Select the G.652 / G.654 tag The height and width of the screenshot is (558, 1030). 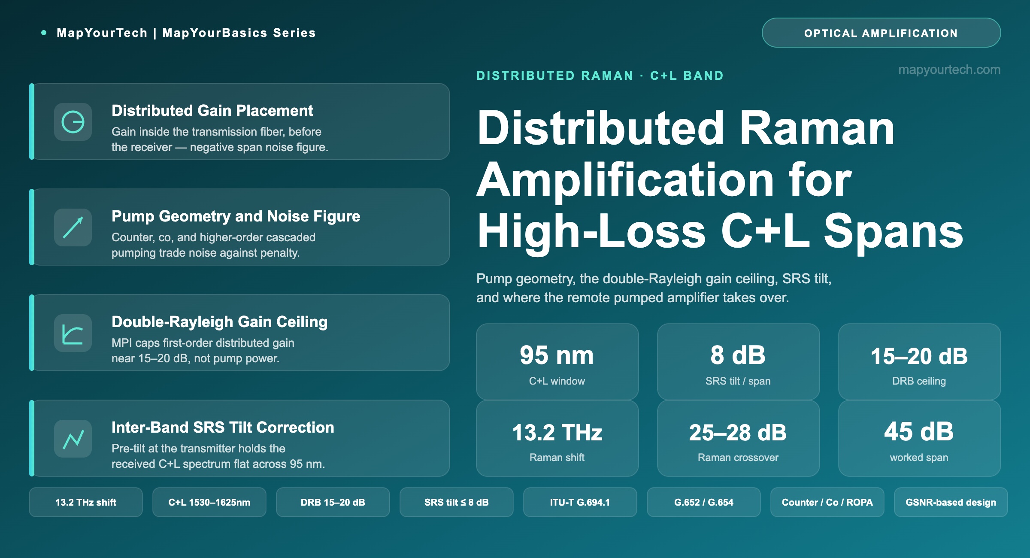tap(704, 502)
